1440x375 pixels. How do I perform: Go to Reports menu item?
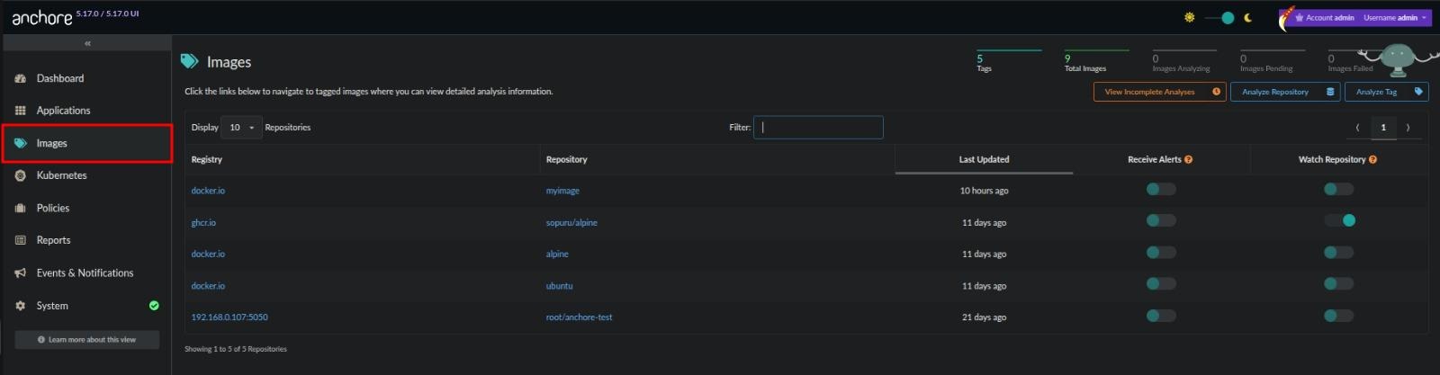coord(87,240)
